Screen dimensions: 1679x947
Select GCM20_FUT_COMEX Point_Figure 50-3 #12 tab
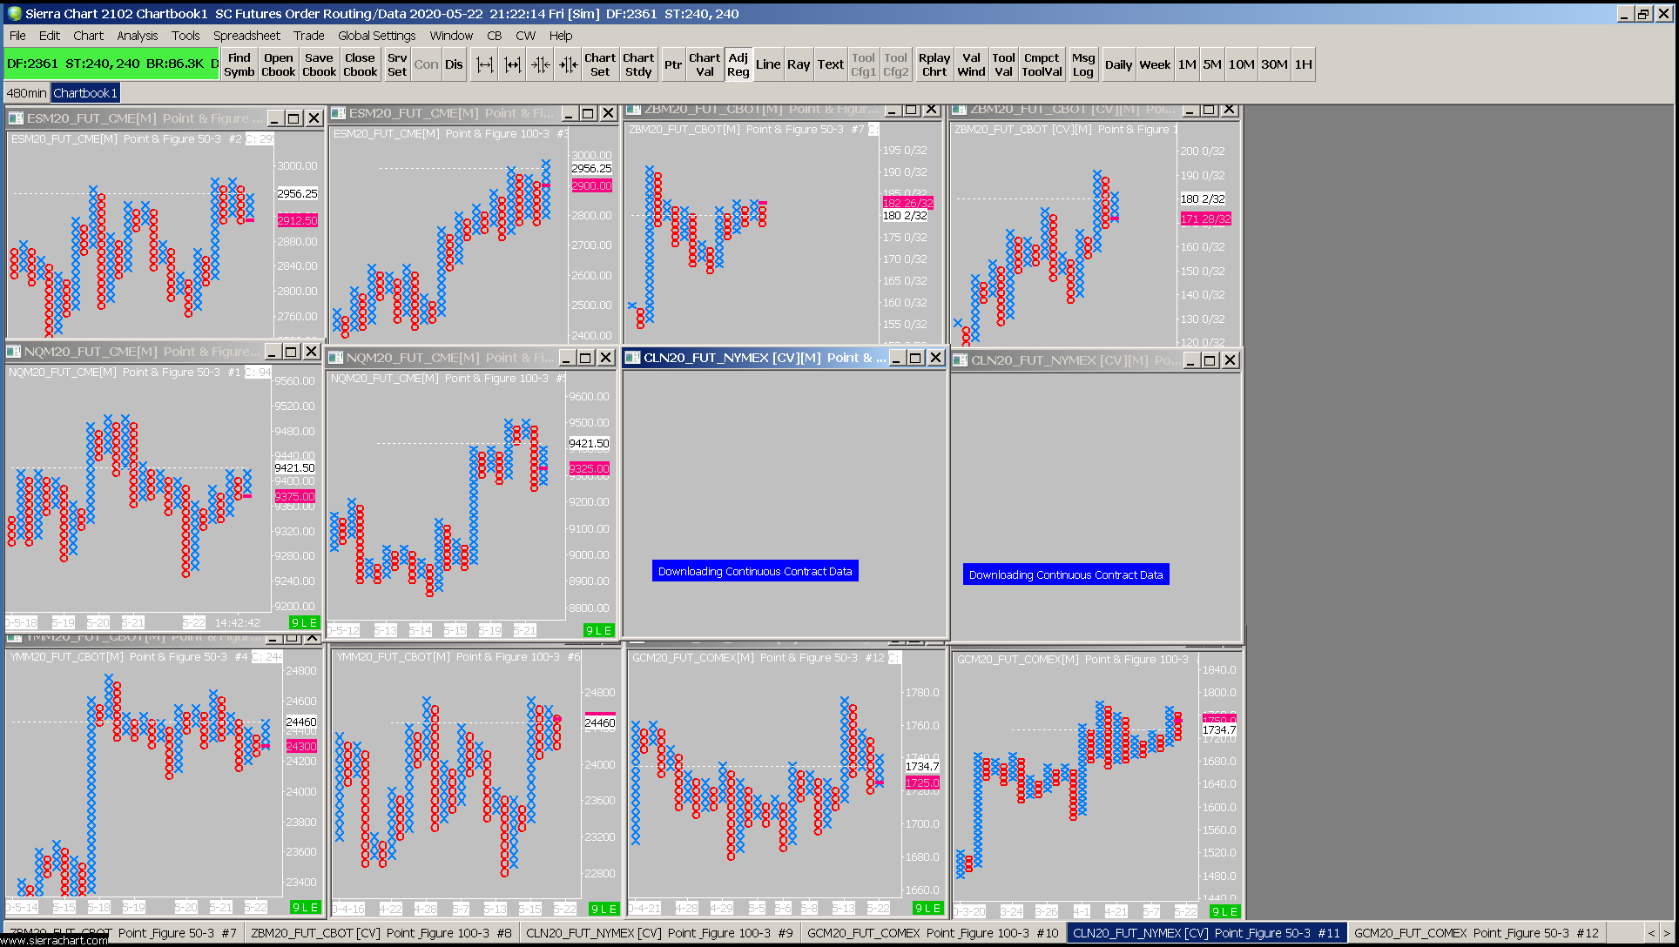coord(1475,933)
